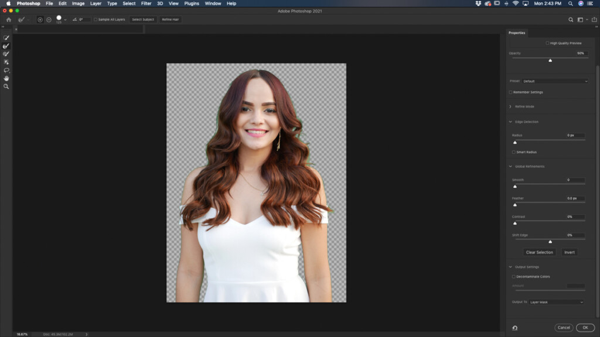Image resolution: width=600 pixels, height=337 pixels.
Task: Open the File menu
Action: [x=49, y=4]
